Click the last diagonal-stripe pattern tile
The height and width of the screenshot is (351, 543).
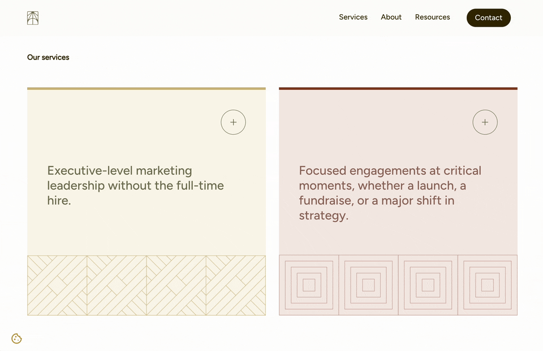[x=236, y=285]
